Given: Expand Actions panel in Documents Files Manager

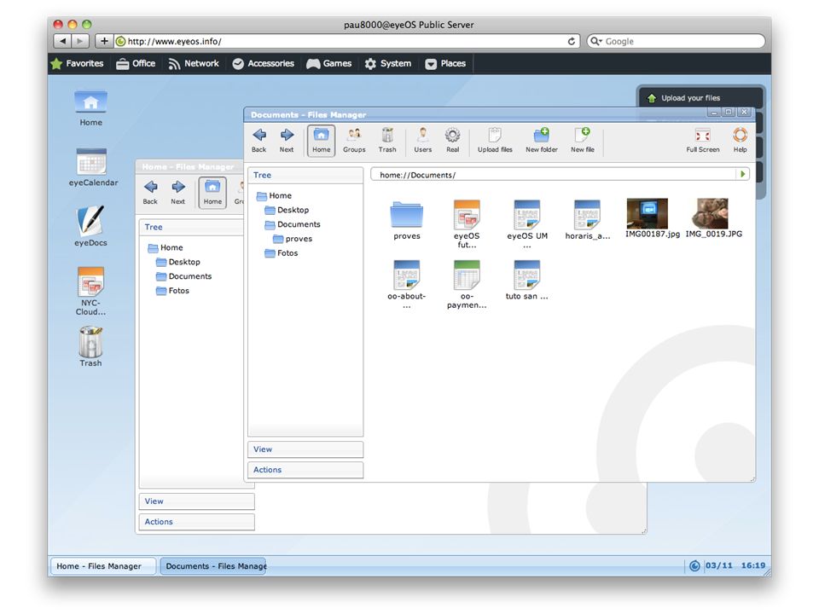Looking at the screenshot, I should click(305, 470).
